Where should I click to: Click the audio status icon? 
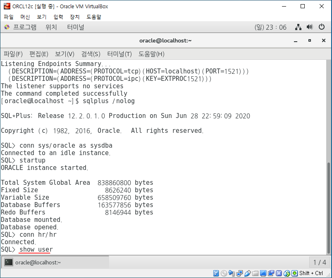[232, 273]
